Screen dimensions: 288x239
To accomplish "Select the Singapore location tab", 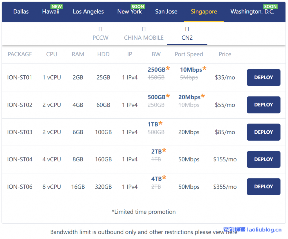I will pyautogui.click(x=204, y=12).
